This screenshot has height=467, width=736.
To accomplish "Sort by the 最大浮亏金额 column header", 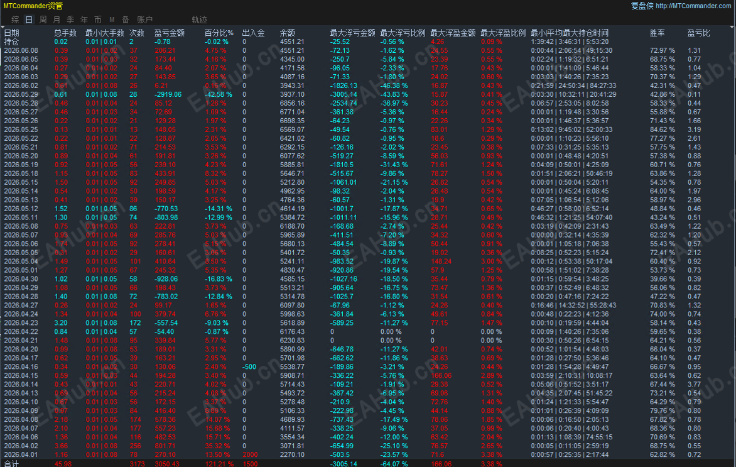I will 352,33.
